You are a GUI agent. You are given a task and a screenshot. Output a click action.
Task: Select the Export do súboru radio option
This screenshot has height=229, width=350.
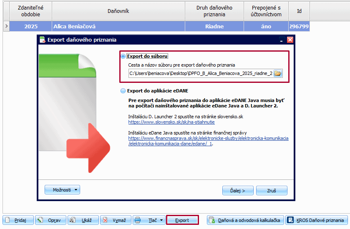(123, 56)
